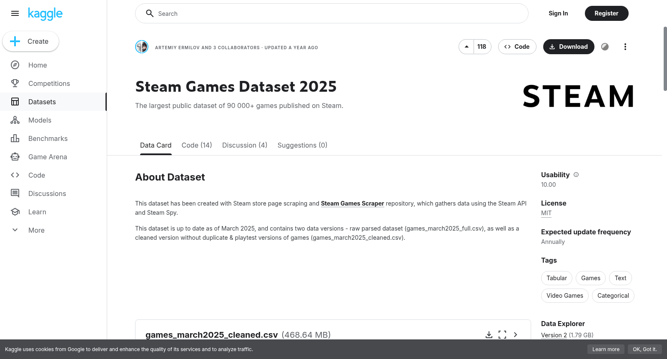
Task: Expand the CSV preview to fullscreen
Action: pos(502,335)
